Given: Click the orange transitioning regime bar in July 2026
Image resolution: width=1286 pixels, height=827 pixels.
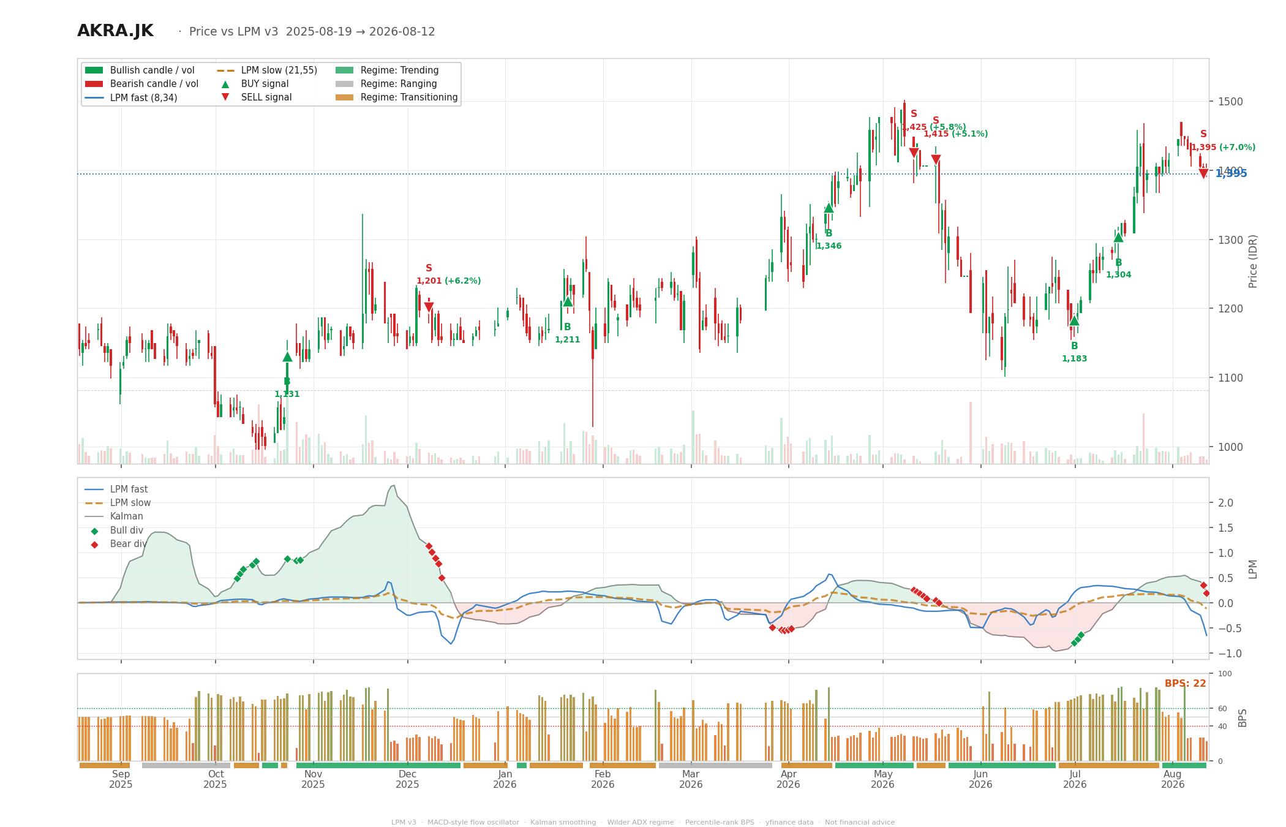Looking at the screenshot, I should coord(1108,765).
